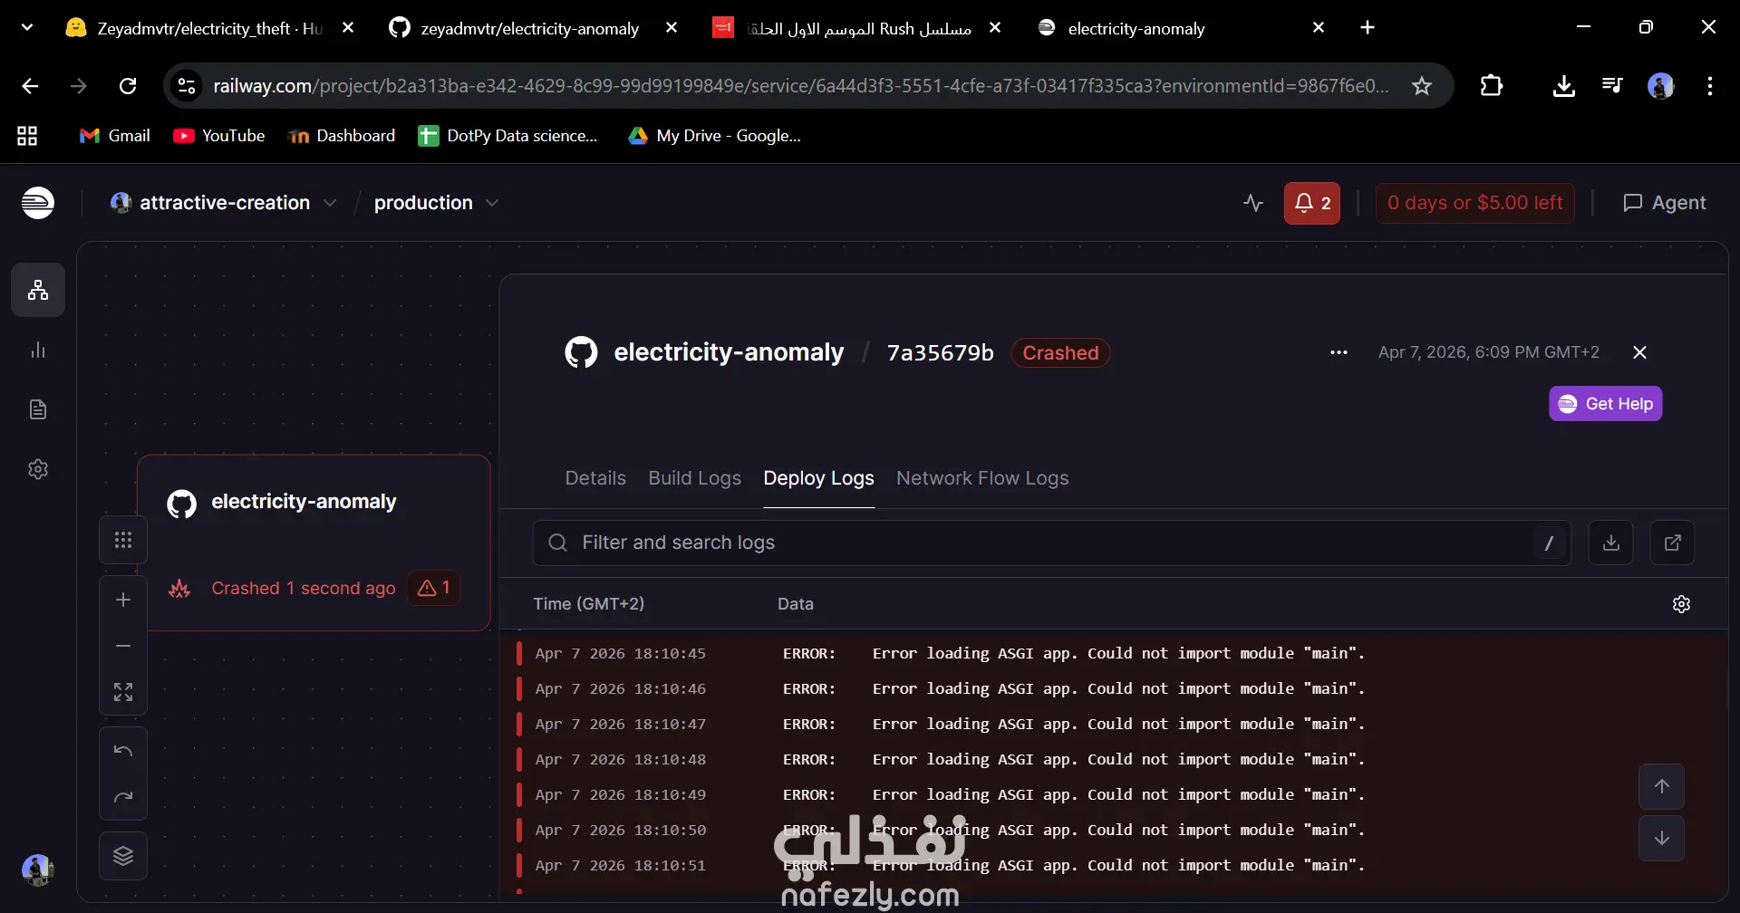
Task: Click the Time (GMT+2) column header
Action: click(x=589, y=604)
